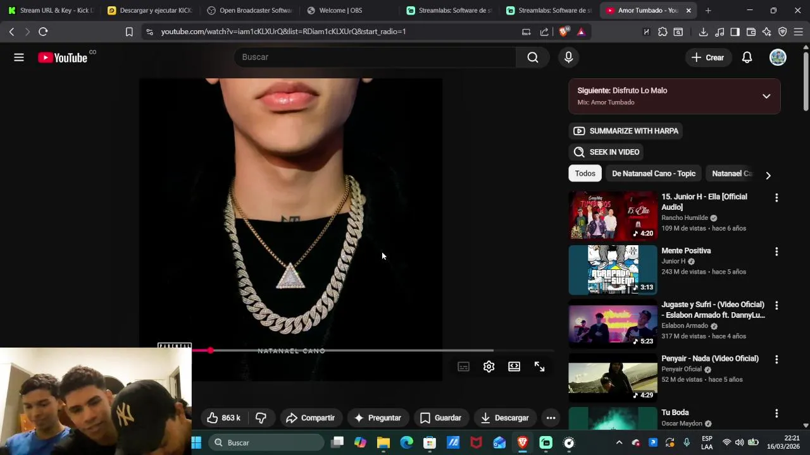Open the YouTube account avatar menu
Image resolution: width=810 pixels, height=455 pixels.
(778, 58)
